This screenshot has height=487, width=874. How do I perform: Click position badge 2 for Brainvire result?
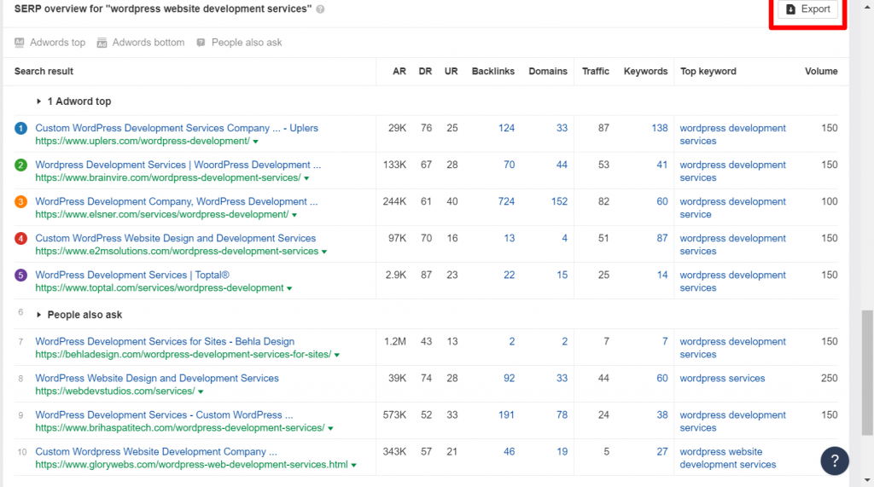pos(20,165)
